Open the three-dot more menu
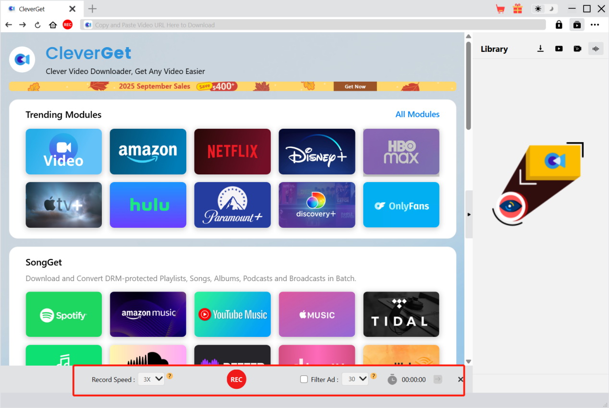609x408 pixels. pos(595,25)
